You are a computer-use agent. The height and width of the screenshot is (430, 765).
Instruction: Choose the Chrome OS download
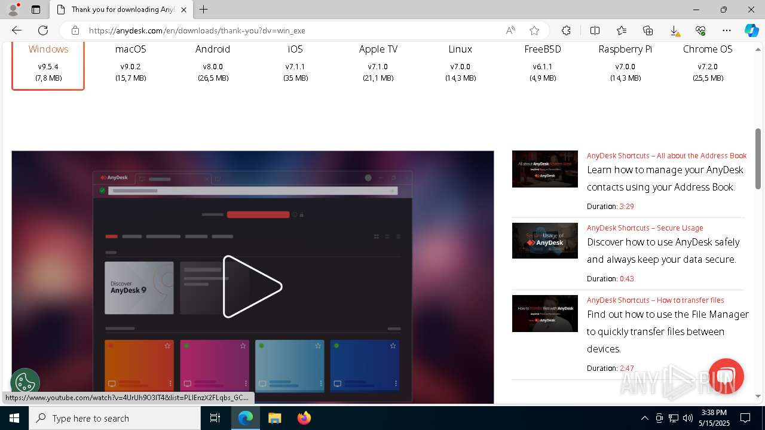[x=708, y=63]
